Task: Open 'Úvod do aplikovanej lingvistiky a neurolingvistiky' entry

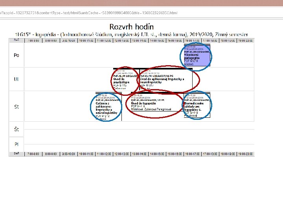Action: pyautogui.click(x=166, y=79)
